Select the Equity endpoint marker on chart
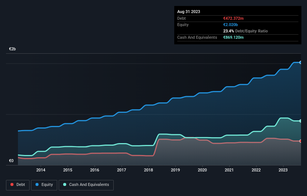This screenshot has height=196, width=307. point(301,62)
